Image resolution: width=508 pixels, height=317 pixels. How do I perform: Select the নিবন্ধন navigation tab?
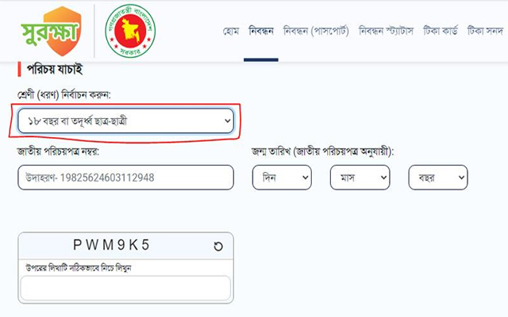(261, 31)
